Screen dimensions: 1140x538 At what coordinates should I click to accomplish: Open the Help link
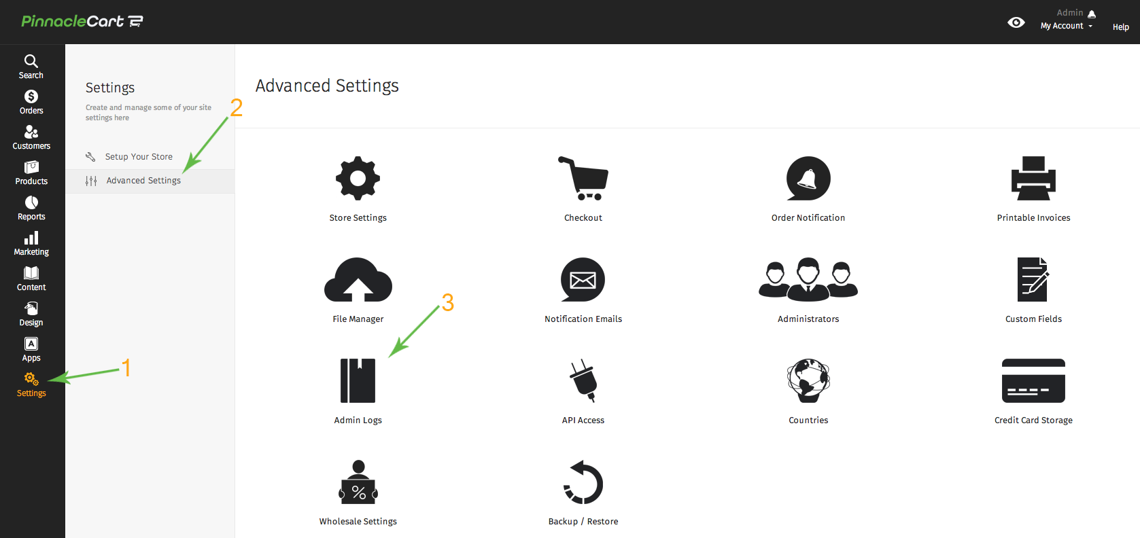[x=1120, y=27]
